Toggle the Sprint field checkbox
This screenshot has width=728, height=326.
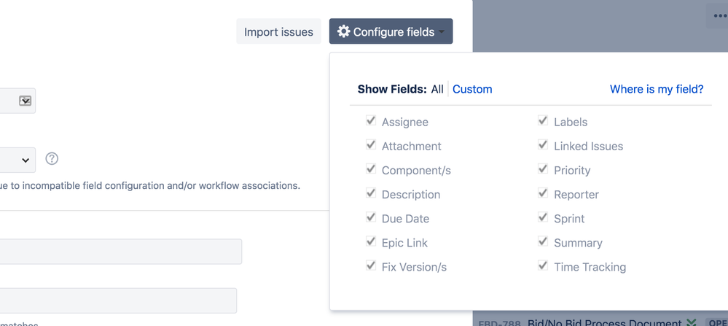(543, 217)
